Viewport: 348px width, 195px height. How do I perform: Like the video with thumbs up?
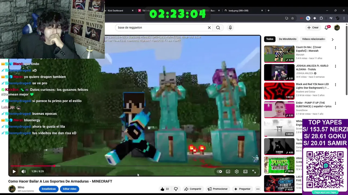pyautogui.click(x=165, y=189)
